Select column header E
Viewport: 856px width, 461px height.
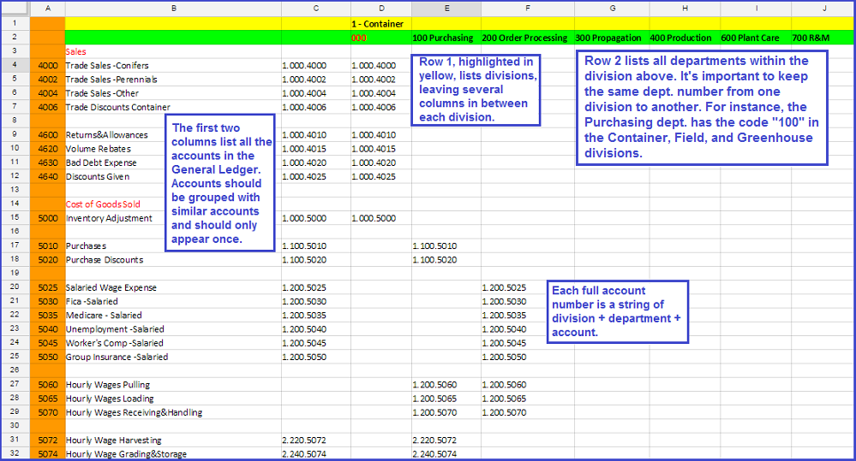click(446, 9)
